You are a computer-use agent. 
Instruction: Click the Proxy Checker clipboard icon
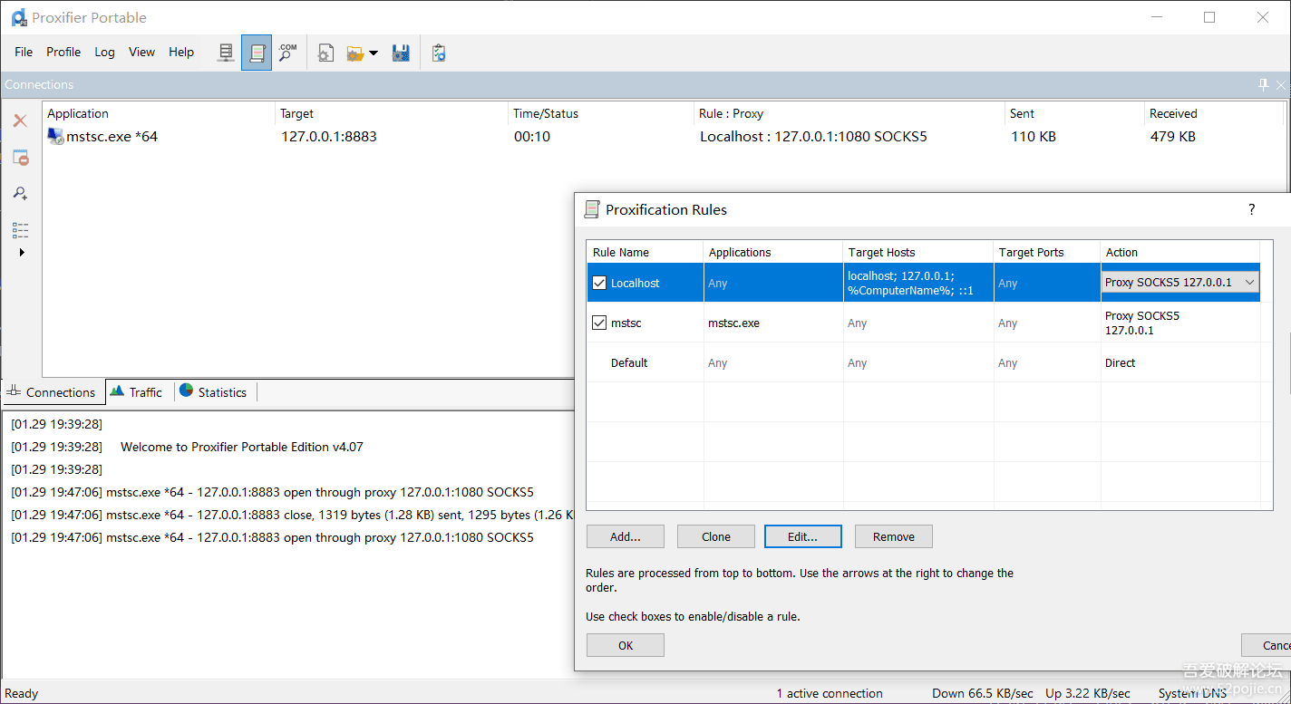point(439,53)
